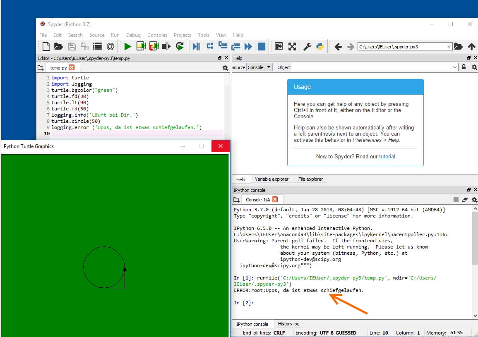Open PYTHONPATH manager Python icon

[320, 47]
